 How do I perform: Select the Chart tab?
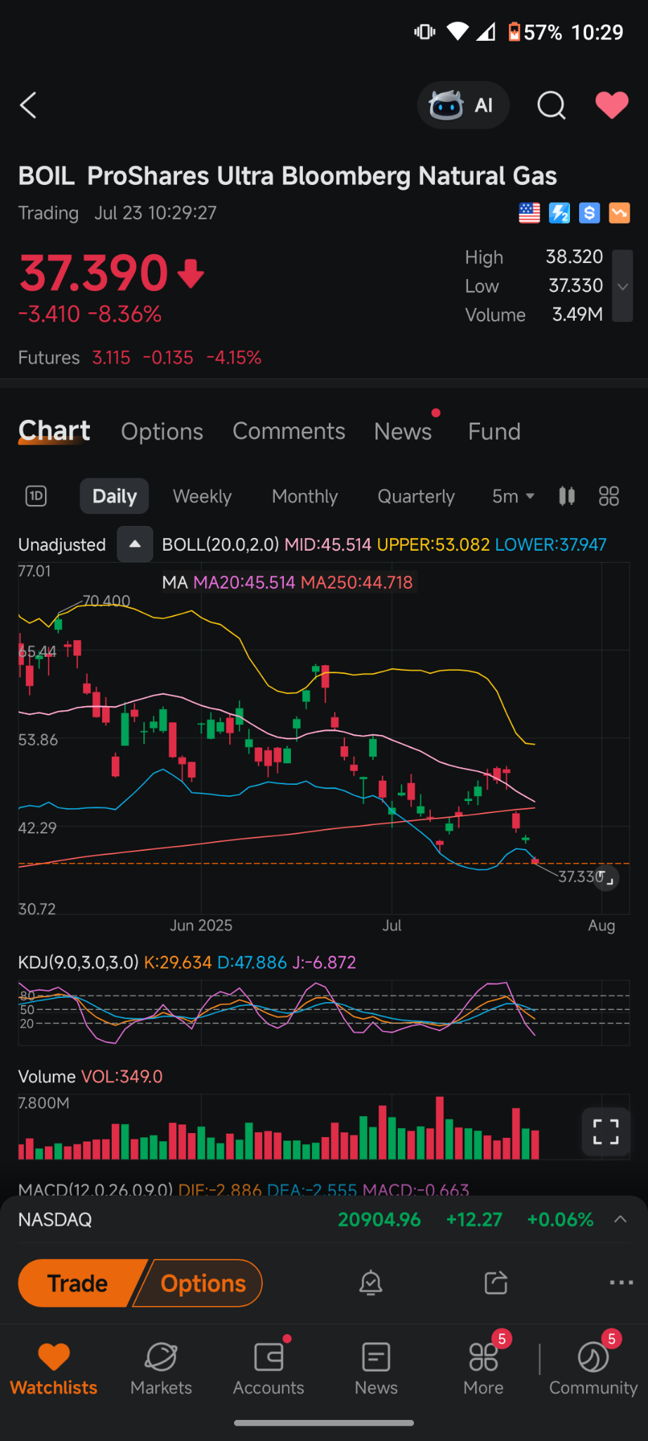pyautogui.click(x=54, y=431)
